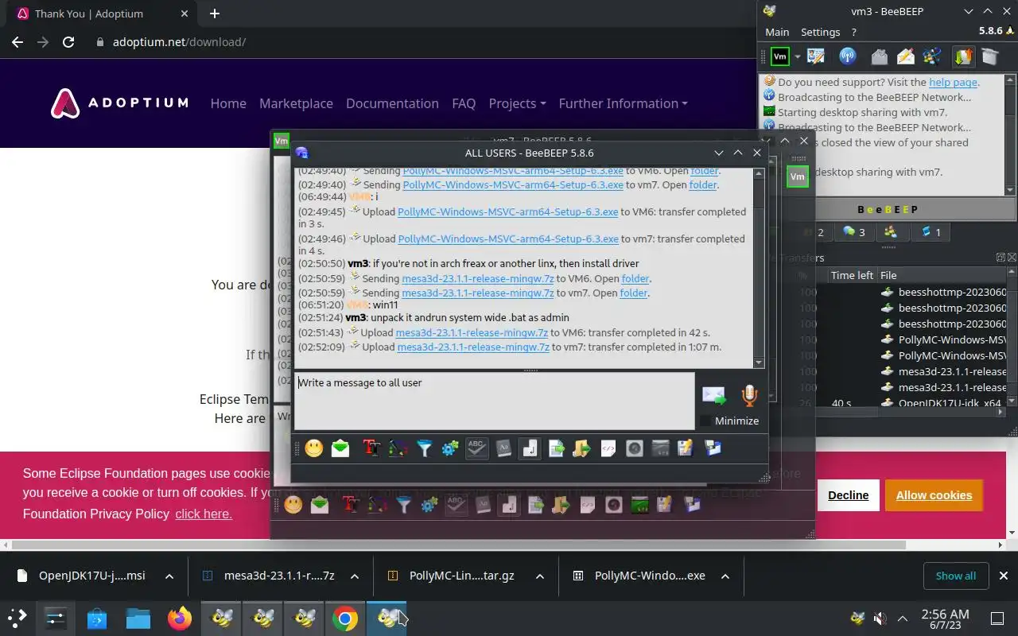This screenshot has height=636, width=1018.
Task: Expand hidden system tray icons arrow
Action: (x=903, y=619)
